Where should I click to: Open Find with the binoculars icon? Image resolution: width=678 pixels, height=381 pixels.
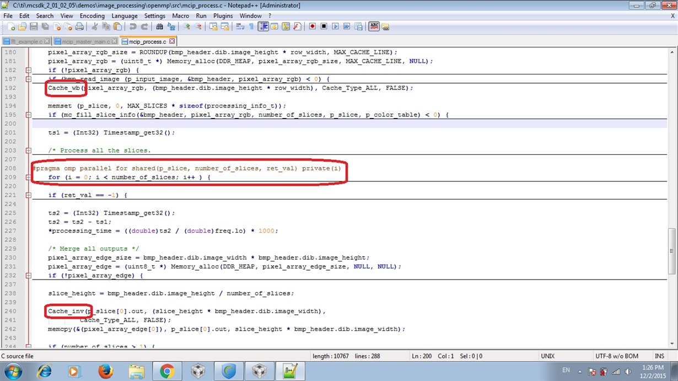click(159, 26)
